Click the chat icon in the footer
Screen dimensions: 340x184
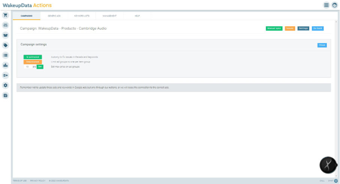336,181
